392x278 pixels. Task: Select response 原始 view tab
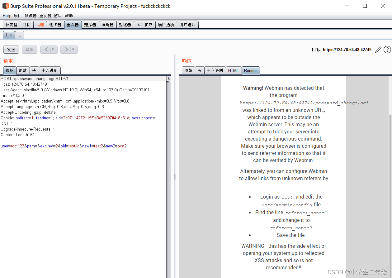[x=188, y=70]
